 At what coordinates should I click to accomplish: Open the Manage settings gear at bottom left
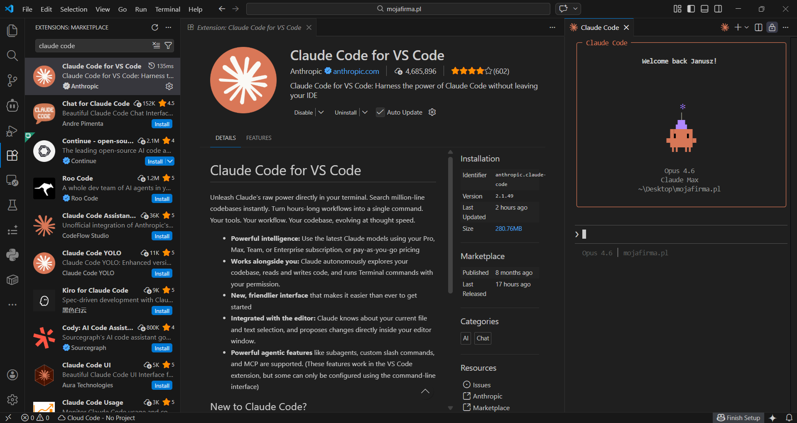(x=12, y=399)
